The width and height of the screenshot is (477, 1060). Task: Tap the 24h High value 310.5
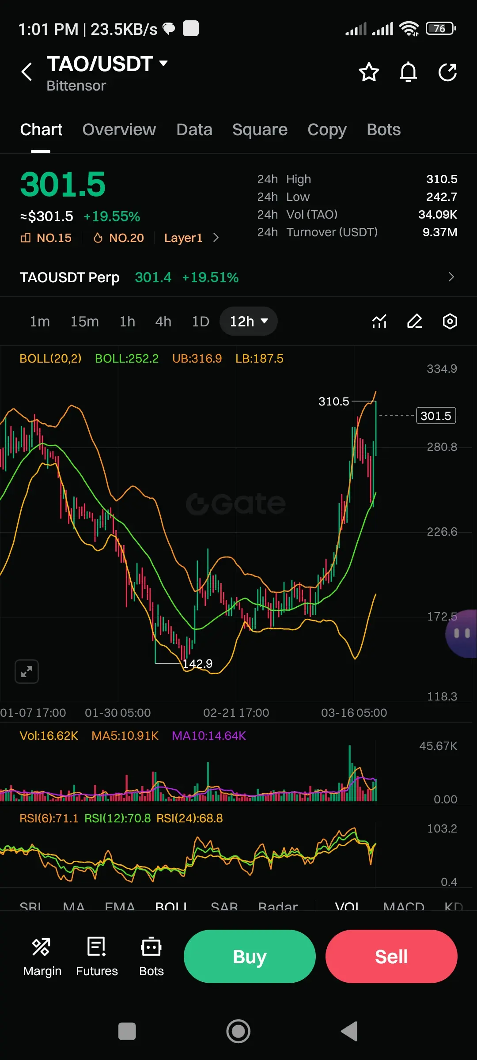click(442, 179)
